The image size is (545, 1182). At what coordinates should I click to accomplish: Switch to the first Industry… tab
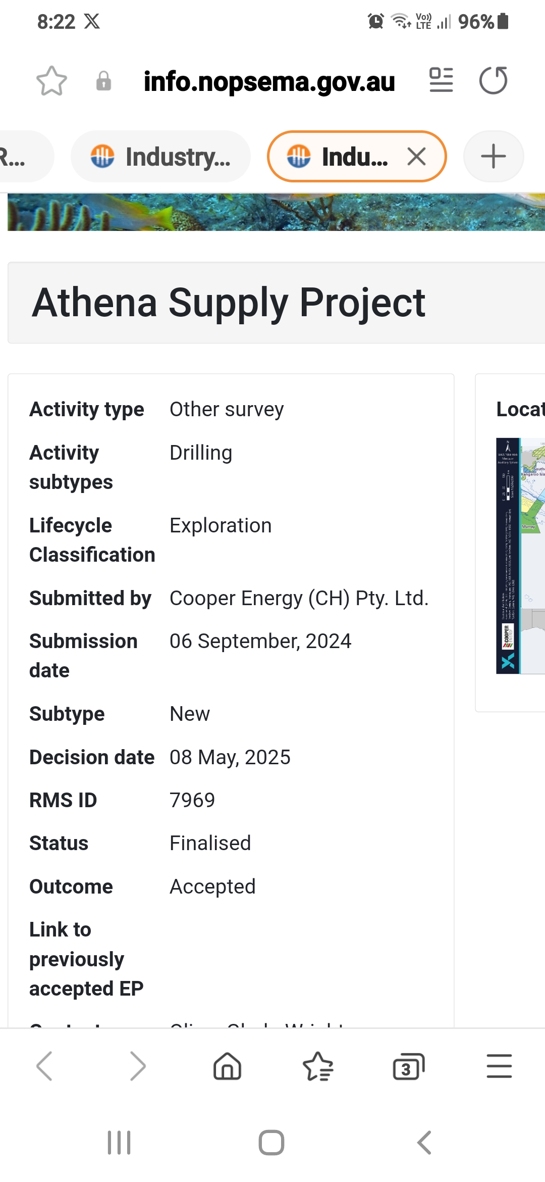[160, 157]
